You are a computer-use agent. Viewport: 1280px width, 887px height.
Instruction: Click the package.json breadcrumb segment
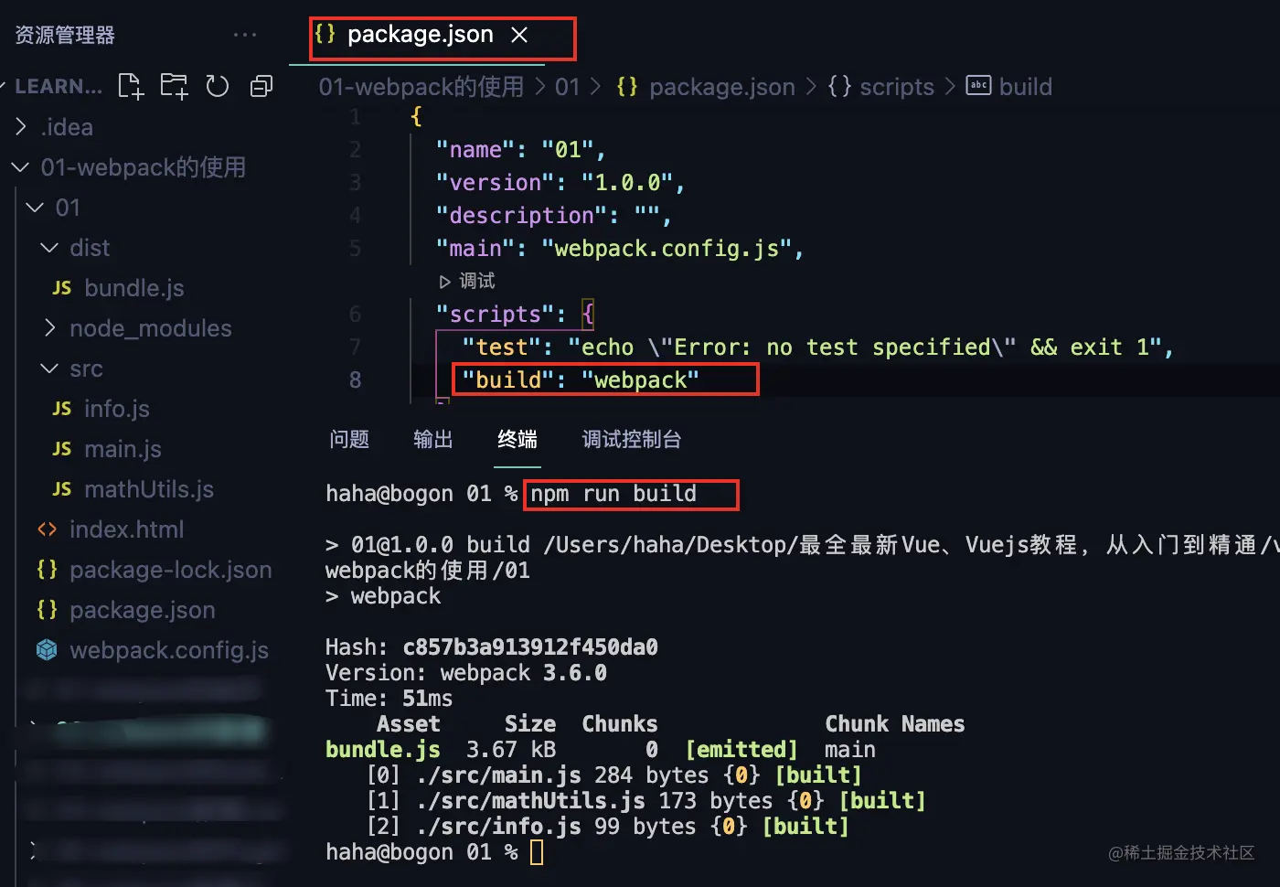(722, 87)
